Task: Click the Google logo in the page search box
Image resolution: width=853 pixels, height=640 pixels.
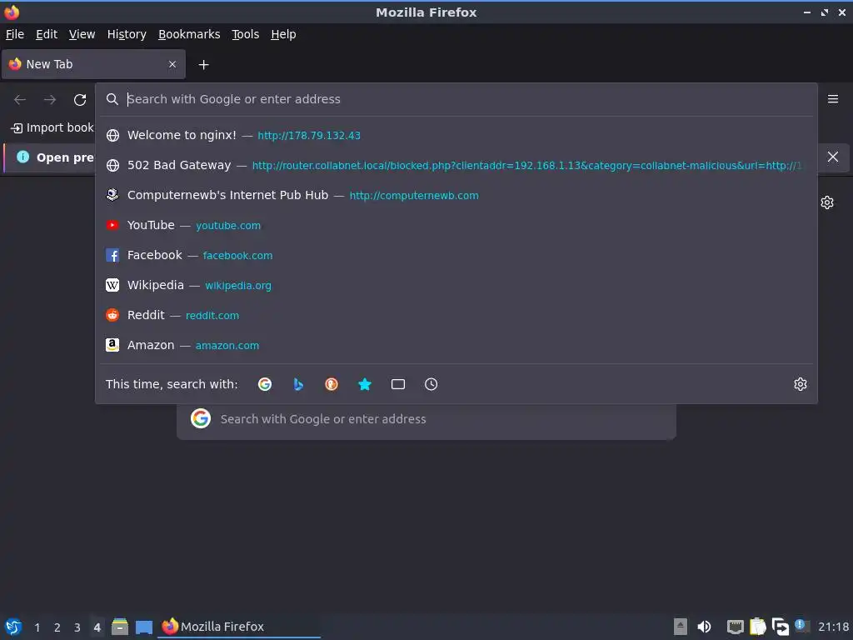Action: 201,418
